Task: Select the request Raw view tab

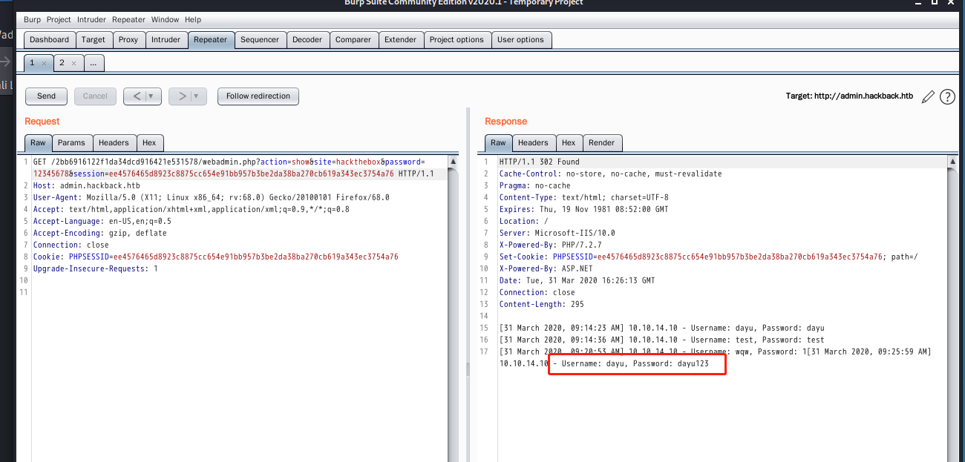Action: [38, 142]
